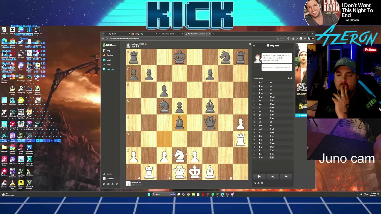Click the Chess.com logo
This screenshot has width=381, height=214.
[x=109, y=45]
